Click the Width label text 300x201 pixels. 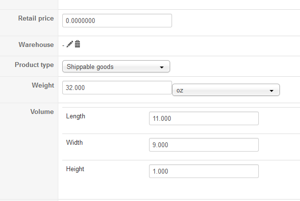tap(75, 143)
